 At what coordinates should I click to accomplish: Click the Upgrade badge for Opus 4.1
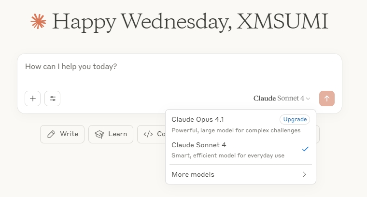295,119
